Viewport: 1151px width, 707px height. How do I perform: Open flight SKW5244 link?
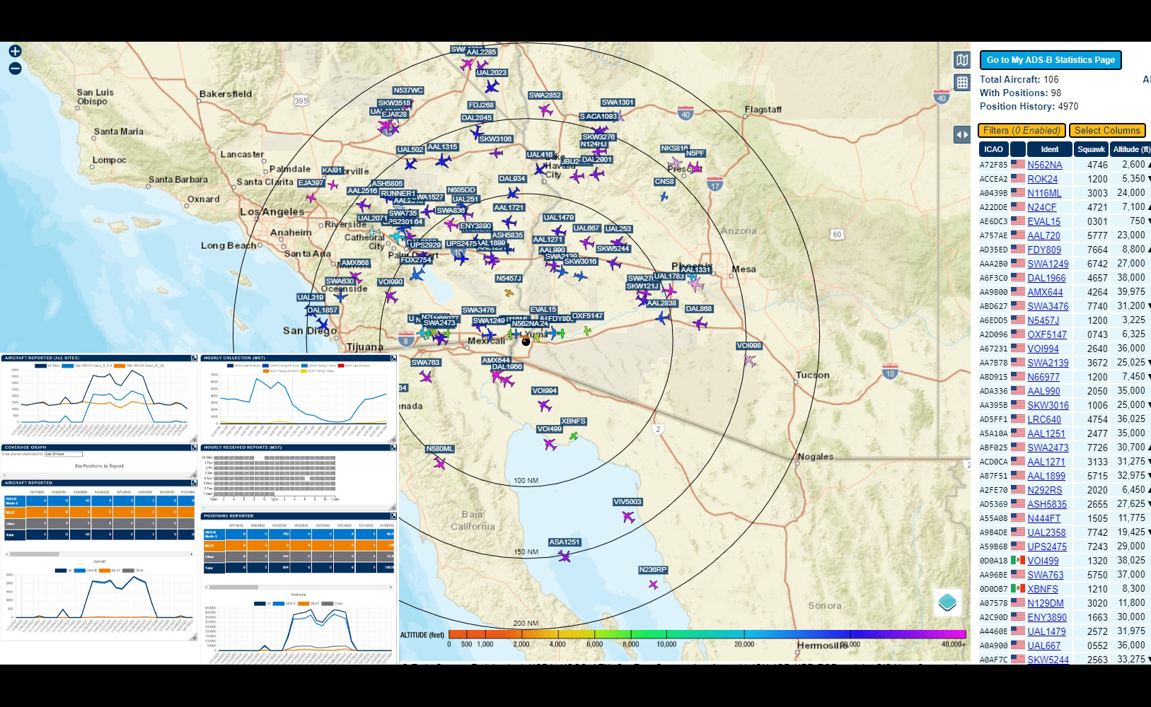1048,660
